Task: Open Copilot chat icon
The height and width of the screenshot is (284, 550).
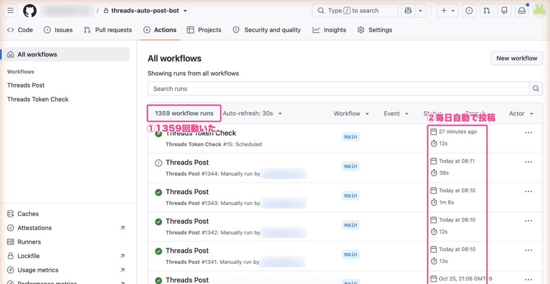Action: (408, 11)
